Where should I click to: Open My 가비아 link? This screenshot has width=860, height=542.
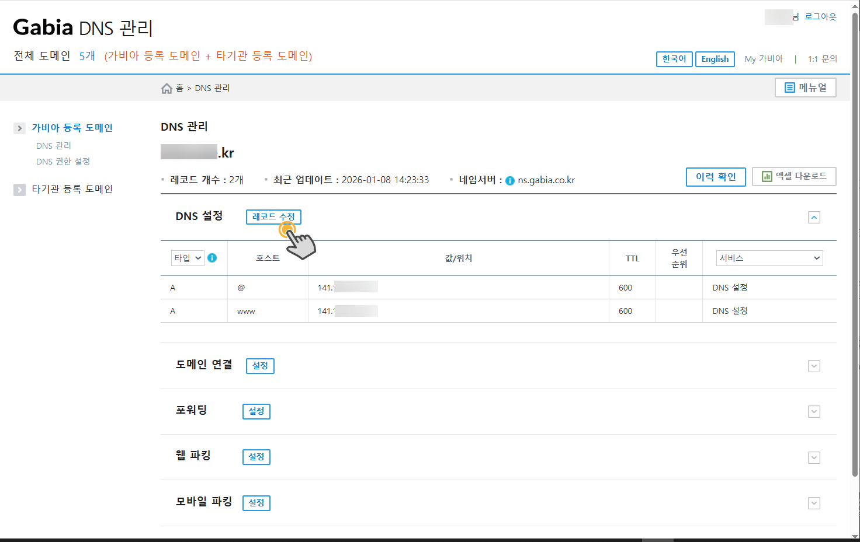[764, 59]
